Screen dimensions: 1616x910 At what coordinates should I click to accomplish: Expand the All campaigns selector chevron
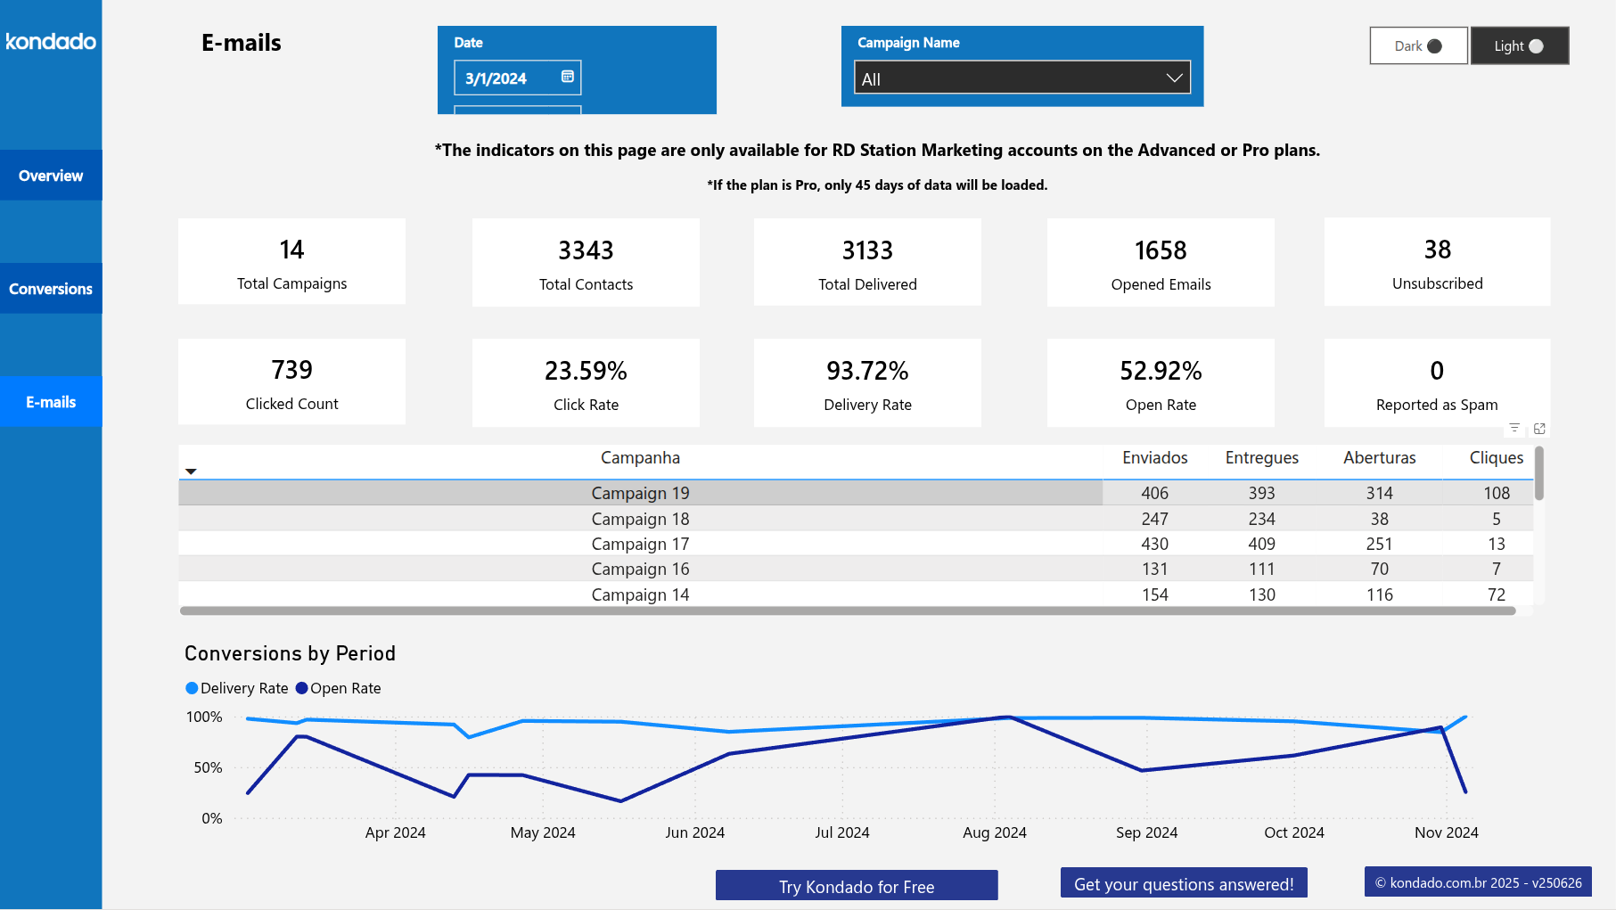point(1175,78)
